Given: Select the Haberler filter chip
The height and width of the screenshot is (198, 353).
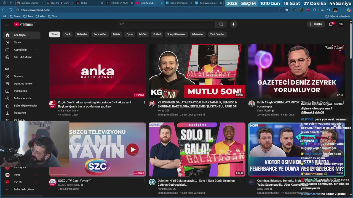Looking at the screenshot, I should 82,34.
